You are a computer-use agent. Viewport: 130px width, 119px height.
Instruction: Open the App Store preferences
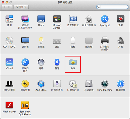[x=41, y=84]
